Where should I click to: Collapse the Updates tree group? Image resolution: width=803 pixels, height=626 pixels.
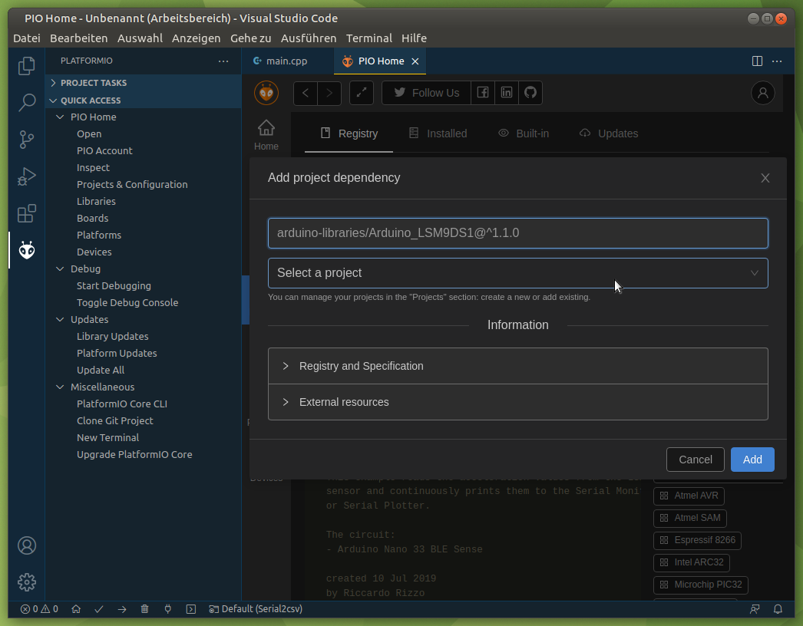60,320
